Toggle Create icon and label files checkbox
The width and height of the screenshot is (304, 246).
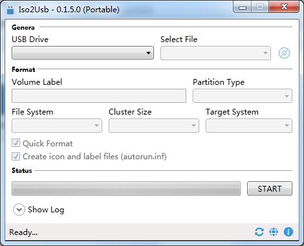[16, 156]
